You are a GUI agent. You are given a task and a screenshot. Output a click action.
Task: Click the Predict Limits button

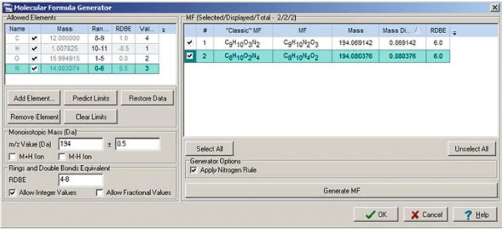pyautogui.click(x=91, y=98)
